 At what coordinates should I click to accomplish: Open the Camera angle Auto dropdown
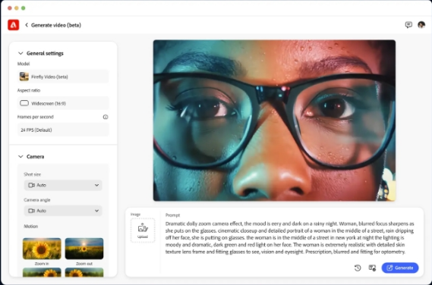click(63, 211)
